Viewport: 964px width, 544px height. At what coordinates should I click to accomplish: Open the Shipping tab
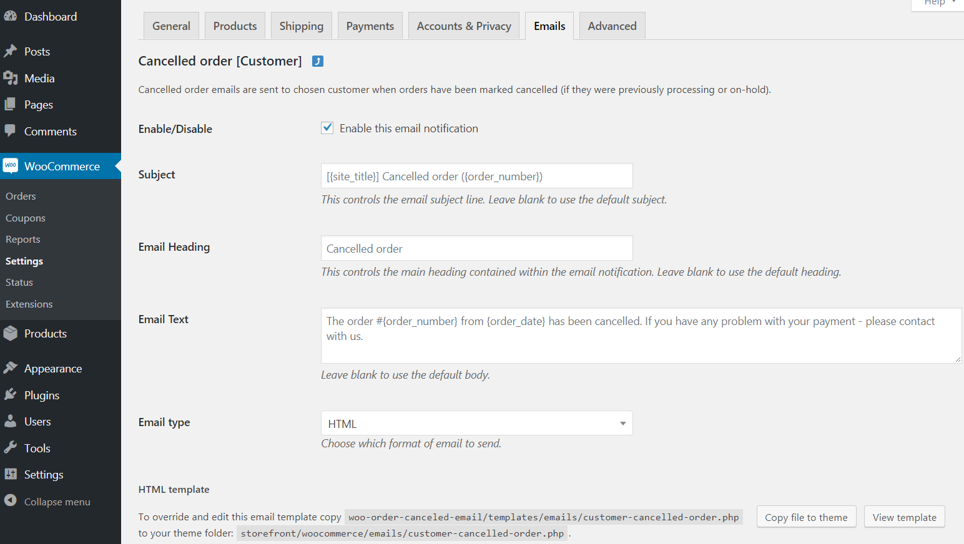[302, 26]
